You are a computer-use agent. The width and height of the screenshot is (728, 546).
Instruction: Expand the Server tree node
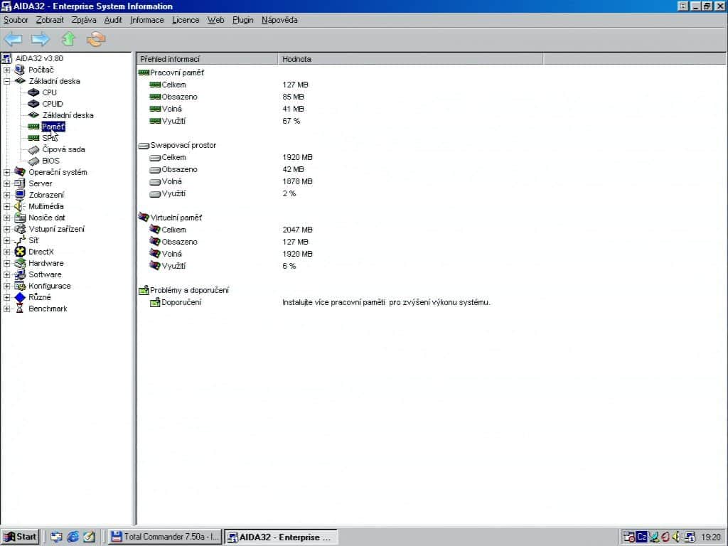[x=7, y=183]
